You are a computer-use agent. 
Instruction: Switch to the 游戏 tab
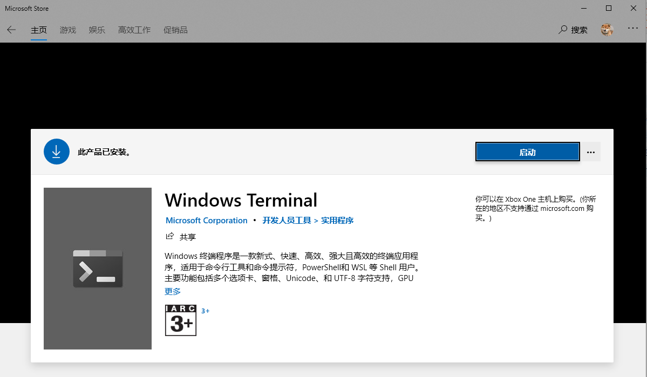tap(67, 30)
